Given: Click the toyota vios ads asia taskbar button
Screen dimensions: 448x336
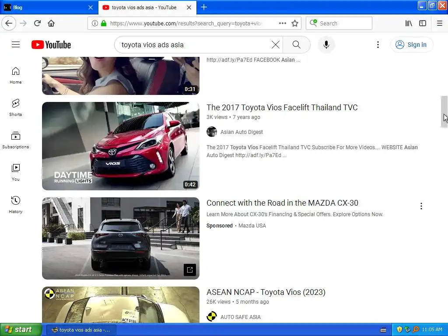Looking at the screenshot, I should [x=81, y=330].
